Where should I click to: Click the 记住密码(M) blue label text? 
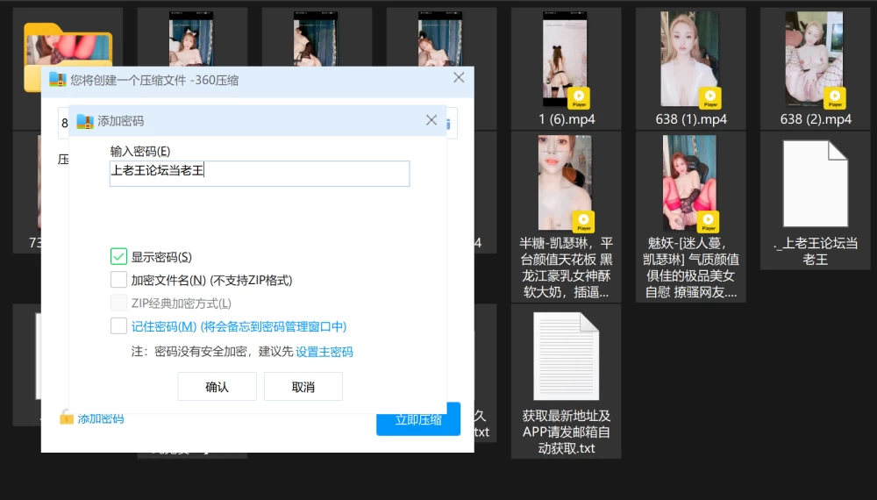164,326
